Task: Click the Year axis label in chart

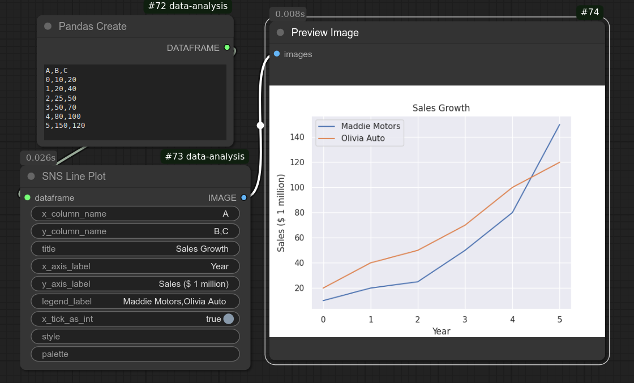Action: [x=441, y=332]
